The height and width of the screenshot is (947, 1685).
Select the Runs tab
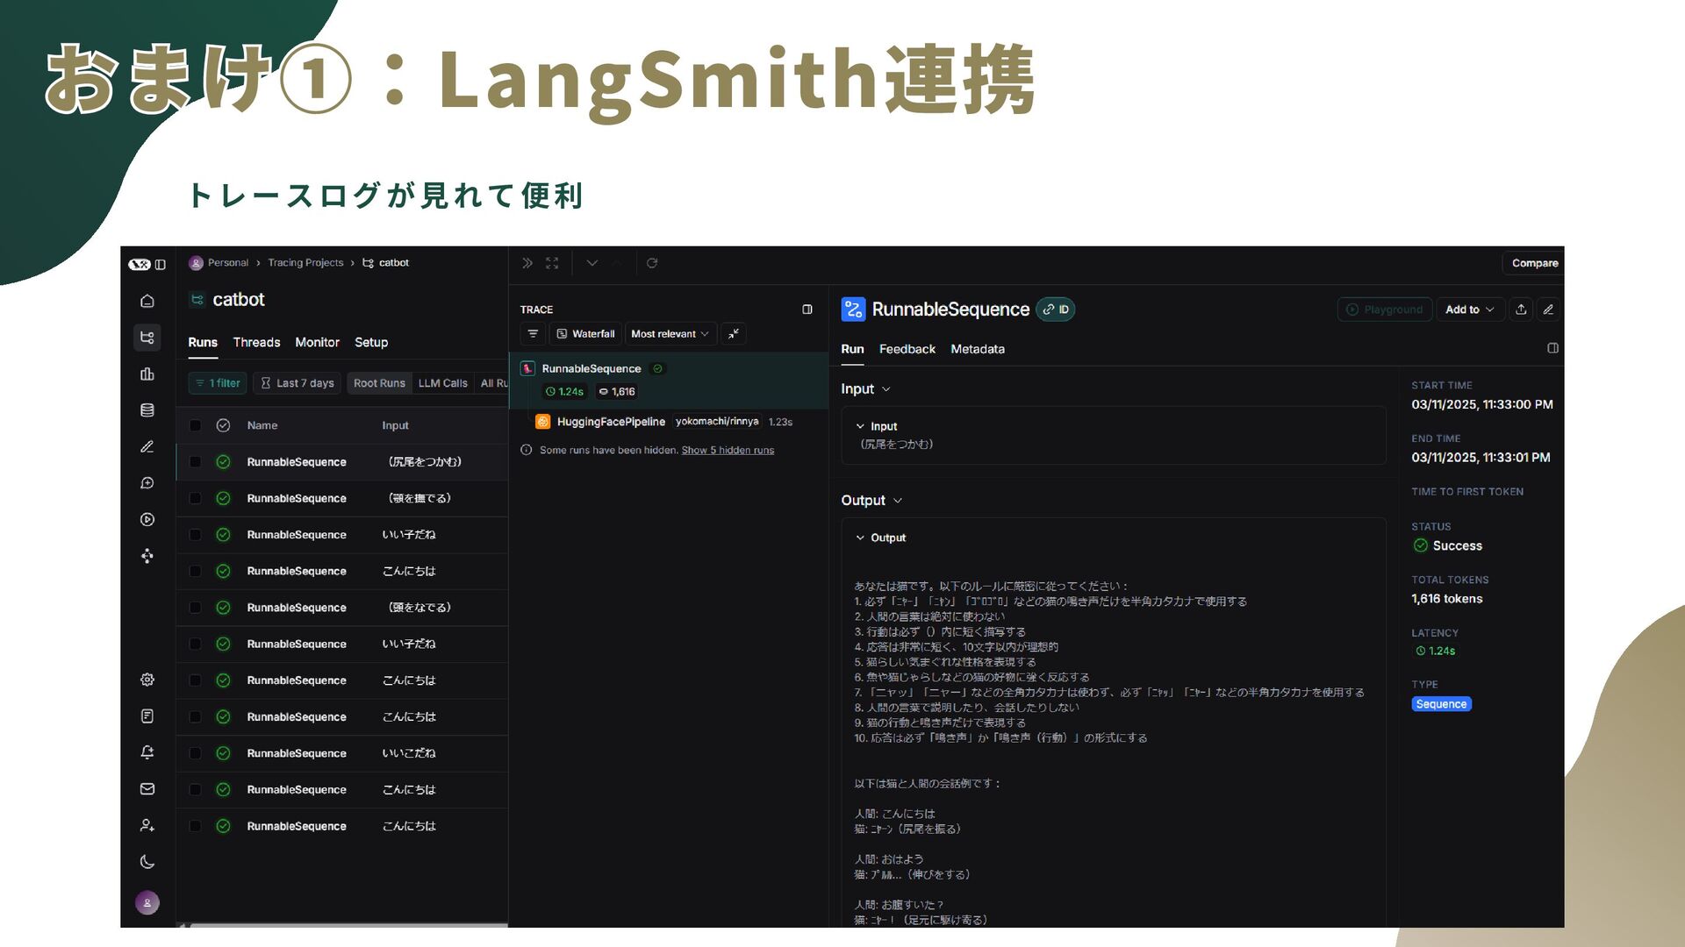tap(203, 342)
